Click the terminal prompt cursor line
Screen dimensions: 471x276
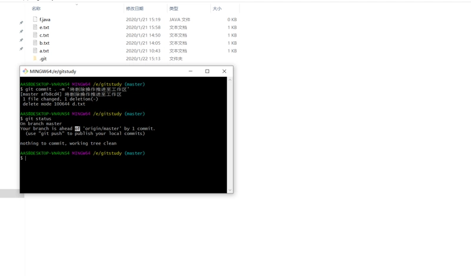pyautogui.click(x=24, y=158)
